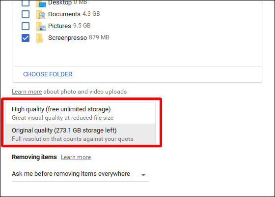
Task: Uncheck the Screenpresso folder checkbox
Action: pyautogui.click(x=26, y=38)
